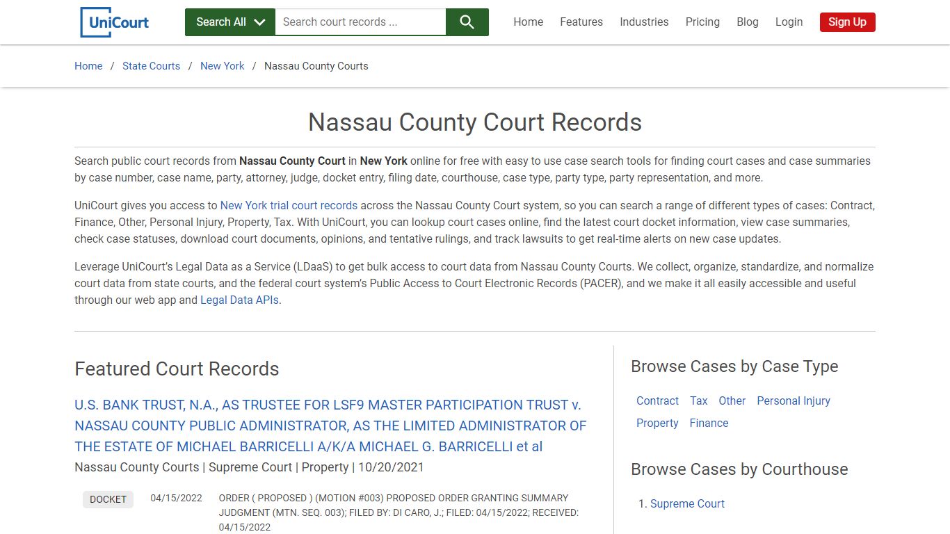The image size is (950, 534).
Task: Click the UniCourt logo
Action: tap(115, 22)
